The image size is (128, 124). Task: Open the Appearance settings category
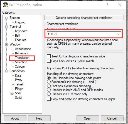point(23,49)
